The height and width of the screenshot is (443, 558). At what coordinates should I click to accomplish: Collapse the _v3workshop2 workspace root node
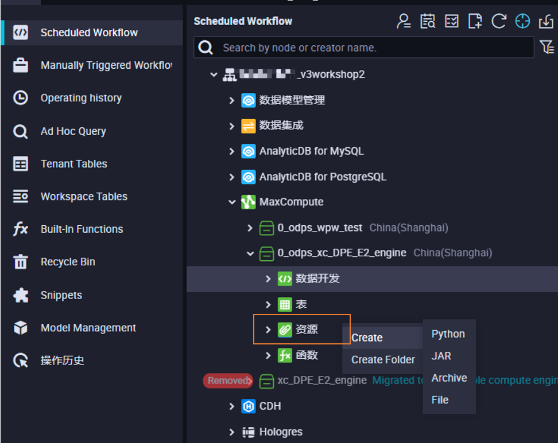(x=214, y=75)
